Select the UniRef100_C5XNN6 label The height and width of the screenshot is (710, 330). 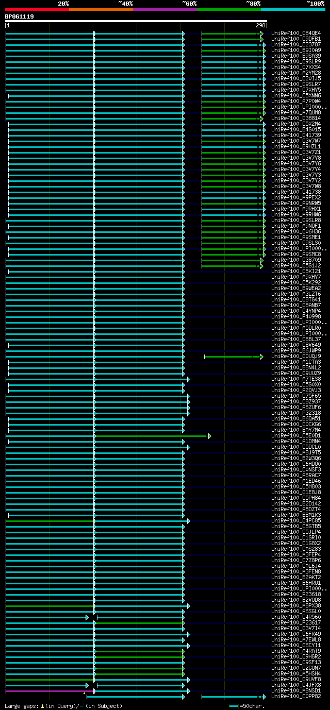coord(296,95)
